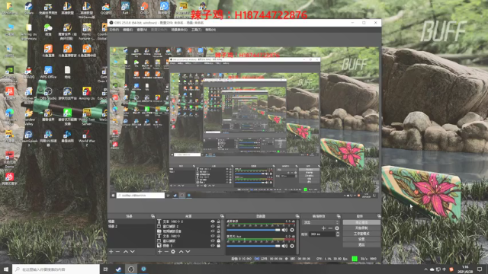Toggle visibility of 文本 (GDI+) 2 source
Viewport: 488px width, 274px height.
(213, 221)
